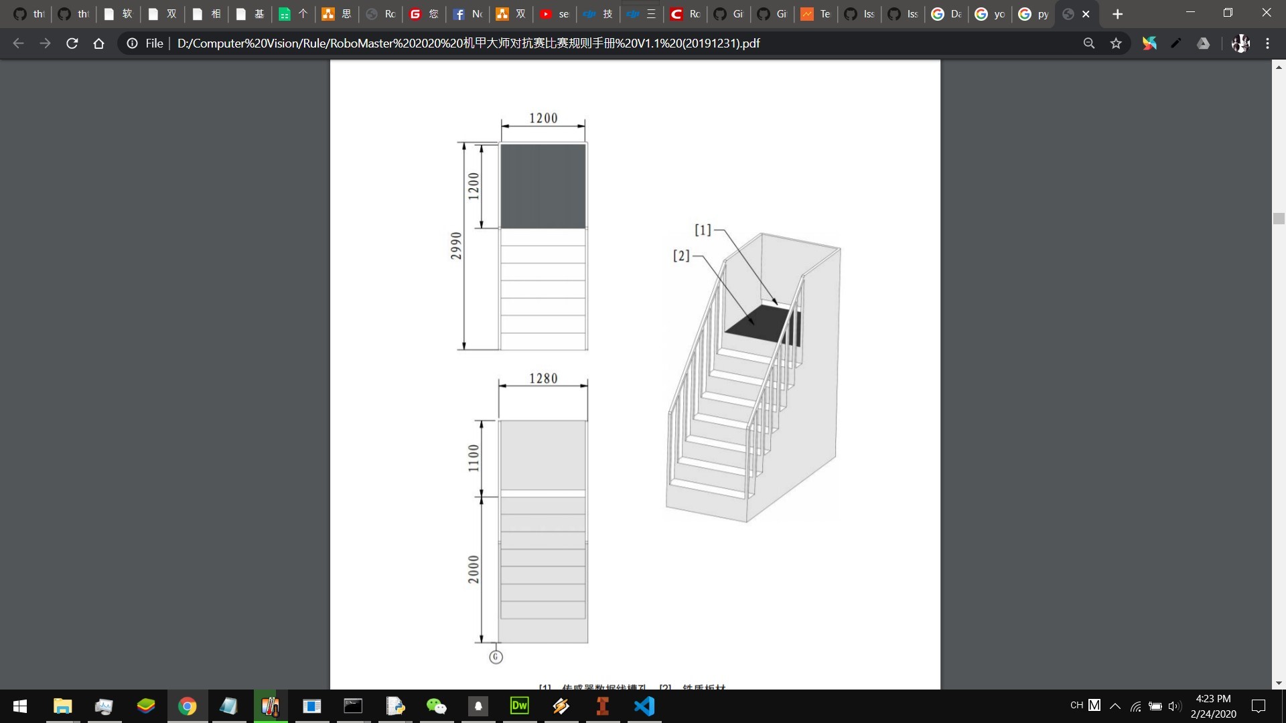
Task: Switch to the '相' document tab
Action: point(206,14)
